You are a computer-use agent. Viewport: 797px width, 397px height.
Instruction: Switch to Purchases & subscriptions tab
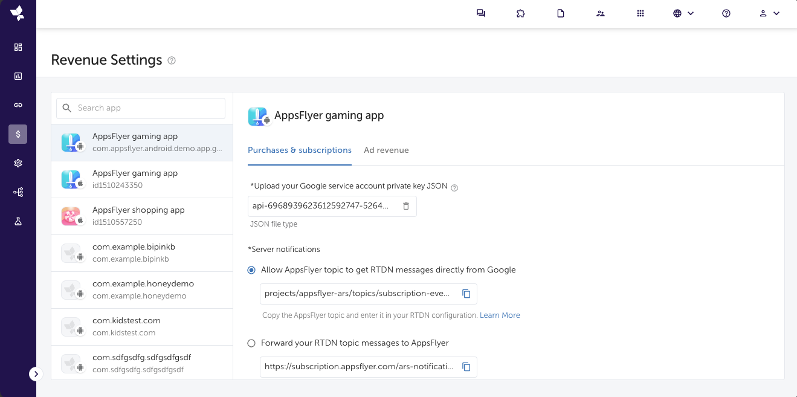(x=300, y=150)
